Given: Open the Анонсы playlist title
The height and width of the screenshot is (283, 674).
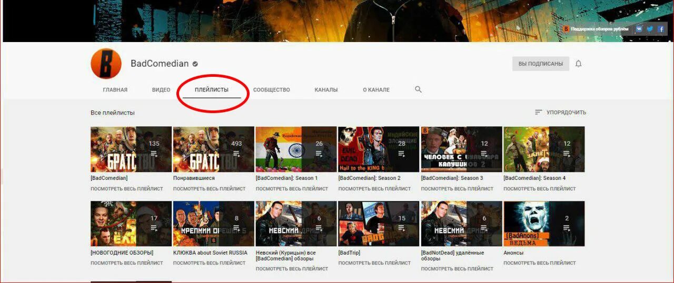Looking at the screenshot, I should point(514,253).
